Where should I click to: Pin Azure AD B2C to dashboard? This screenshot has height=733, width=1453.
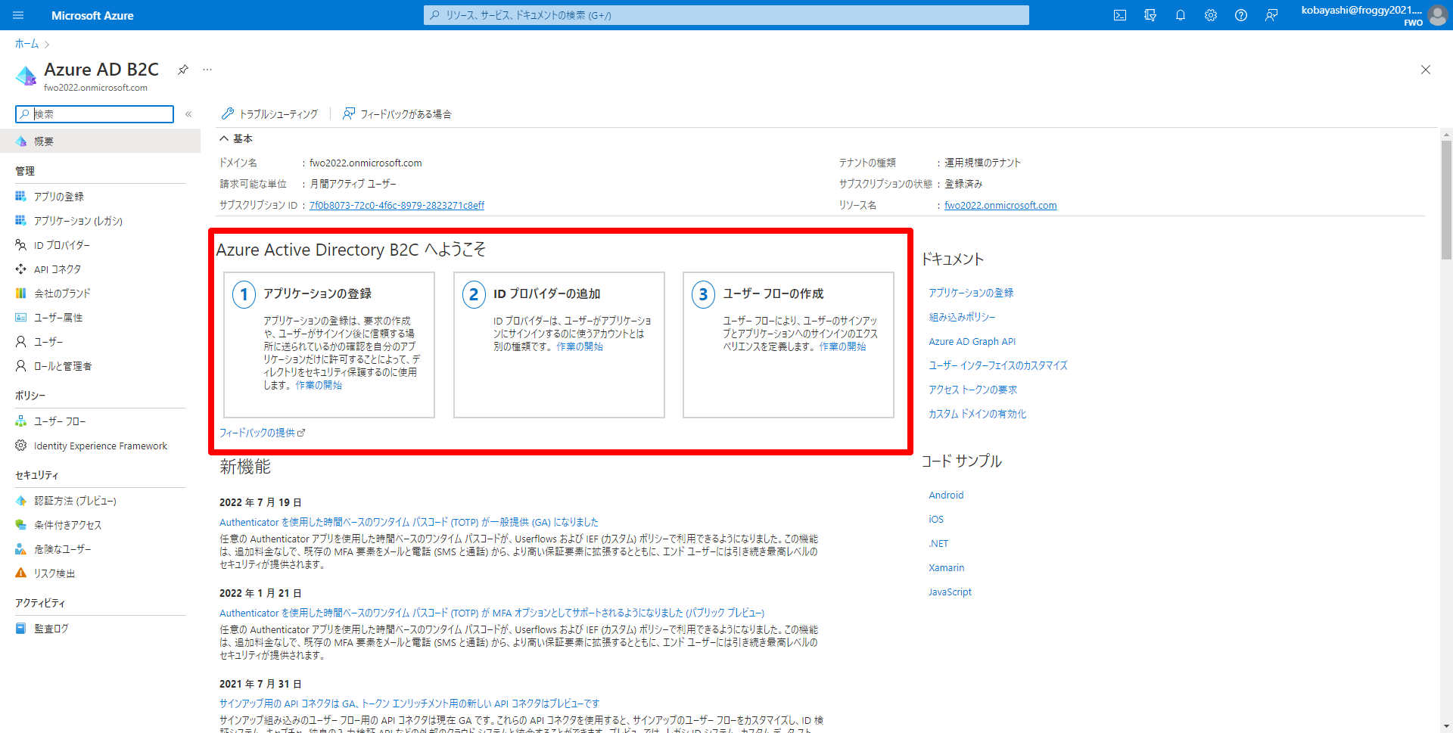point(182,70)
